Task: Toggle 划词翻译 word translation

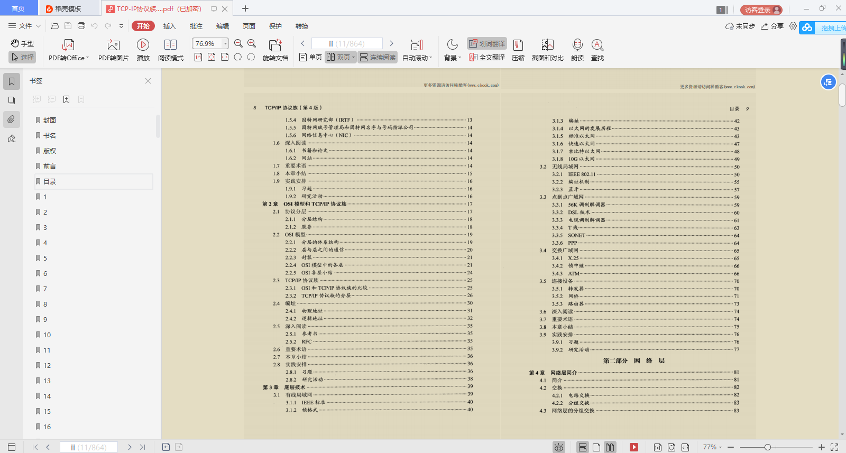Action: pos(487,43)
